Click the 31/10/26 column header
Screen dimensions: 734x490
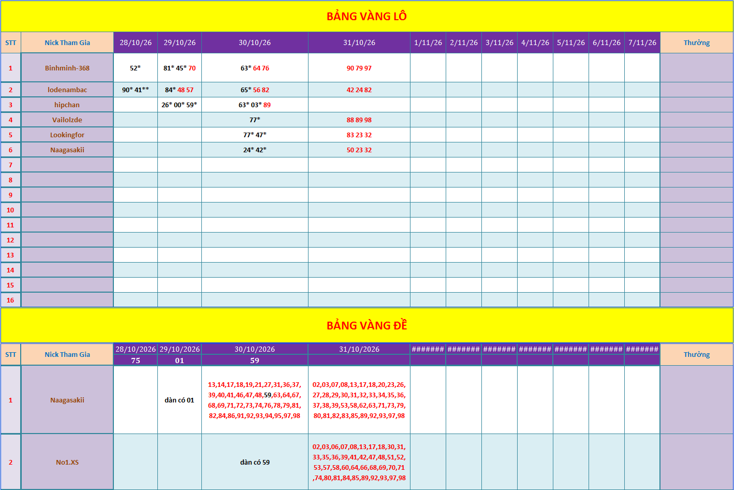[359, 42]
